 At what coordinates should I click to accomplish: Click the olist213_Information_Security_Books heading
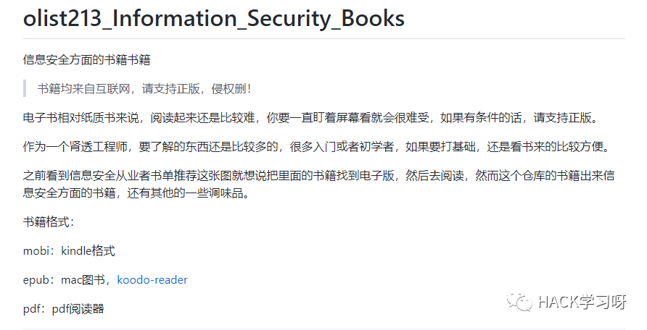pos(214,18)
